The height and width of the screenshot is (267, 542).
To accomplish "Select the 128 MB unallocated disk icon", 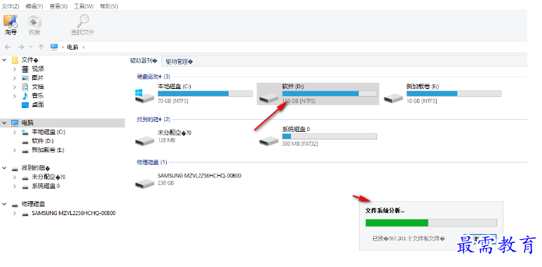I will [x=144, y=140].
